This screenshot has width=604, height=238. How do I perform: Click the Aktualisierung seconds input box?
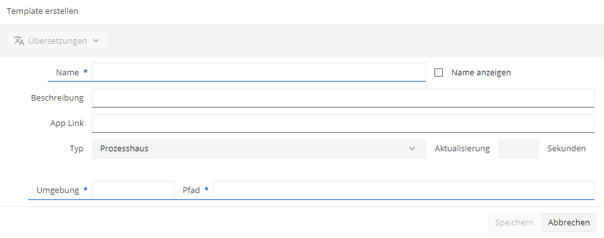[x=518, y=149]
